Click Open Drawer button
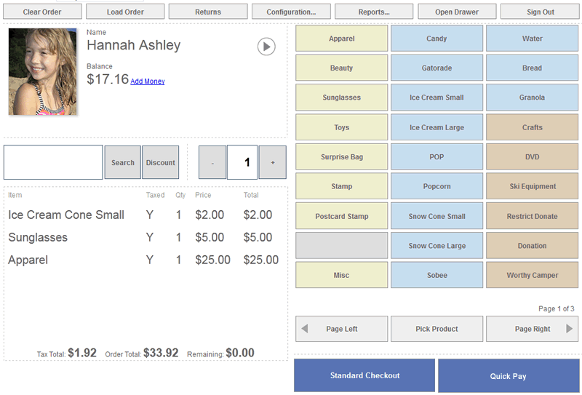Viewport: 582px width, 395px height. 457,12
